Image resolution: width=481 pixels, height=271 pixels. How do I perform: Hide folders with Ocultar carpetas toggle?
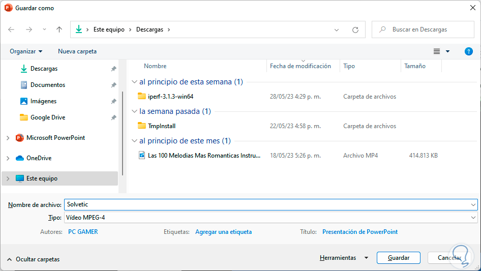33,259
